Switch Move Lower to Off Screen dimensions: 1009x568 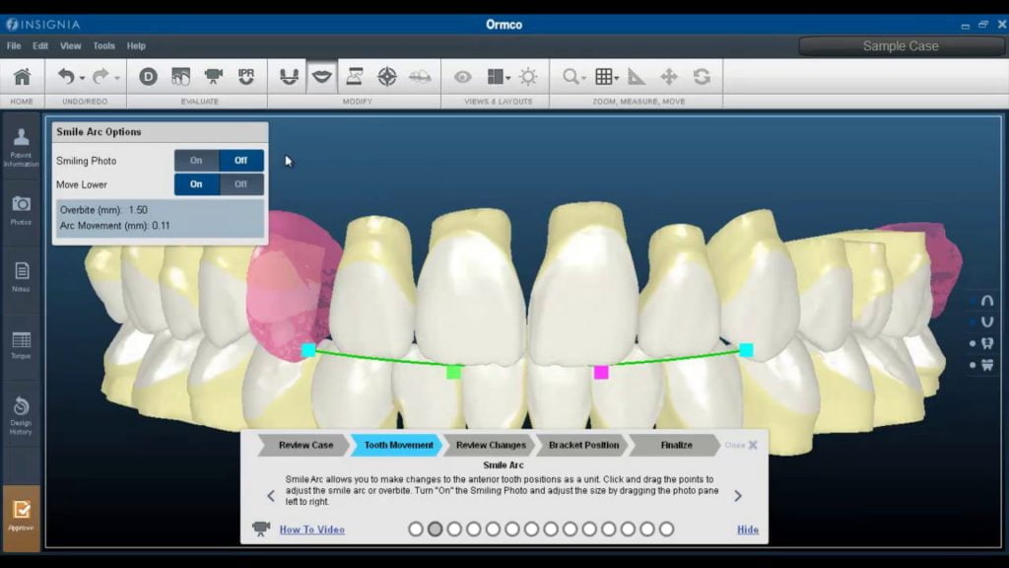pyautogui.click(x=241, y=184)
